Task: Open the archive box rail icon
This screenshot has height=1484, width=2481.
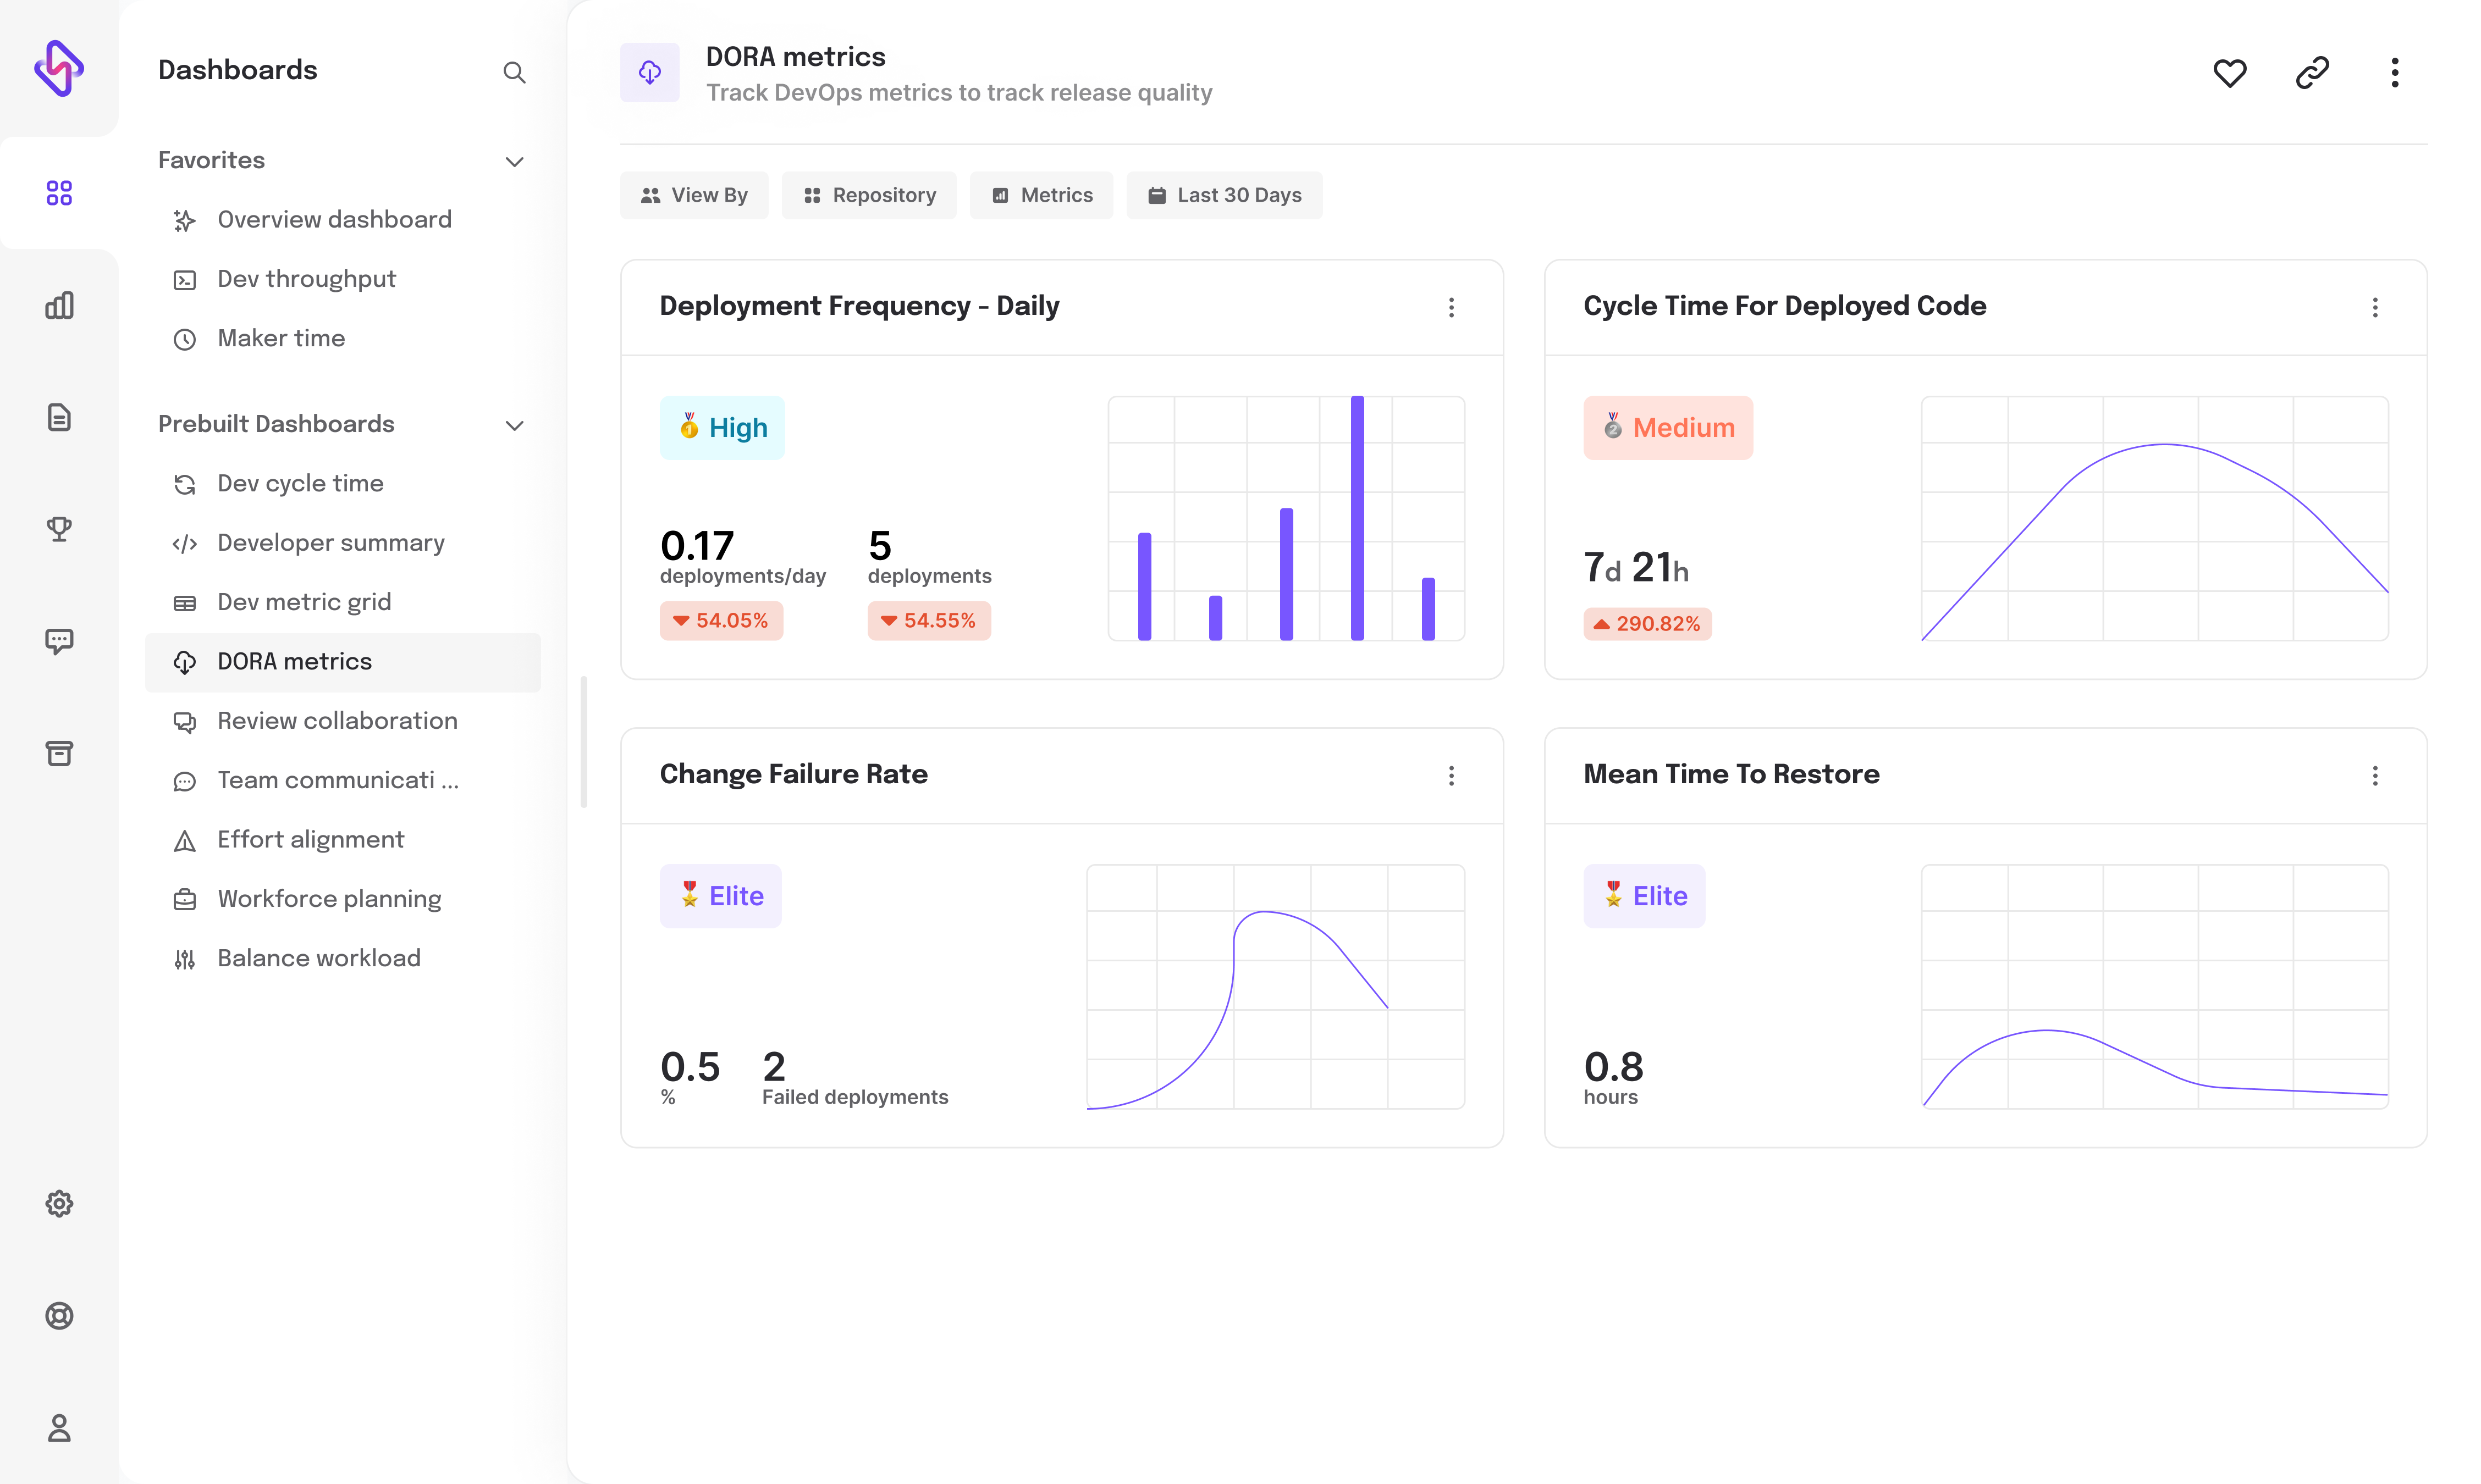Action: click(59, 753)
